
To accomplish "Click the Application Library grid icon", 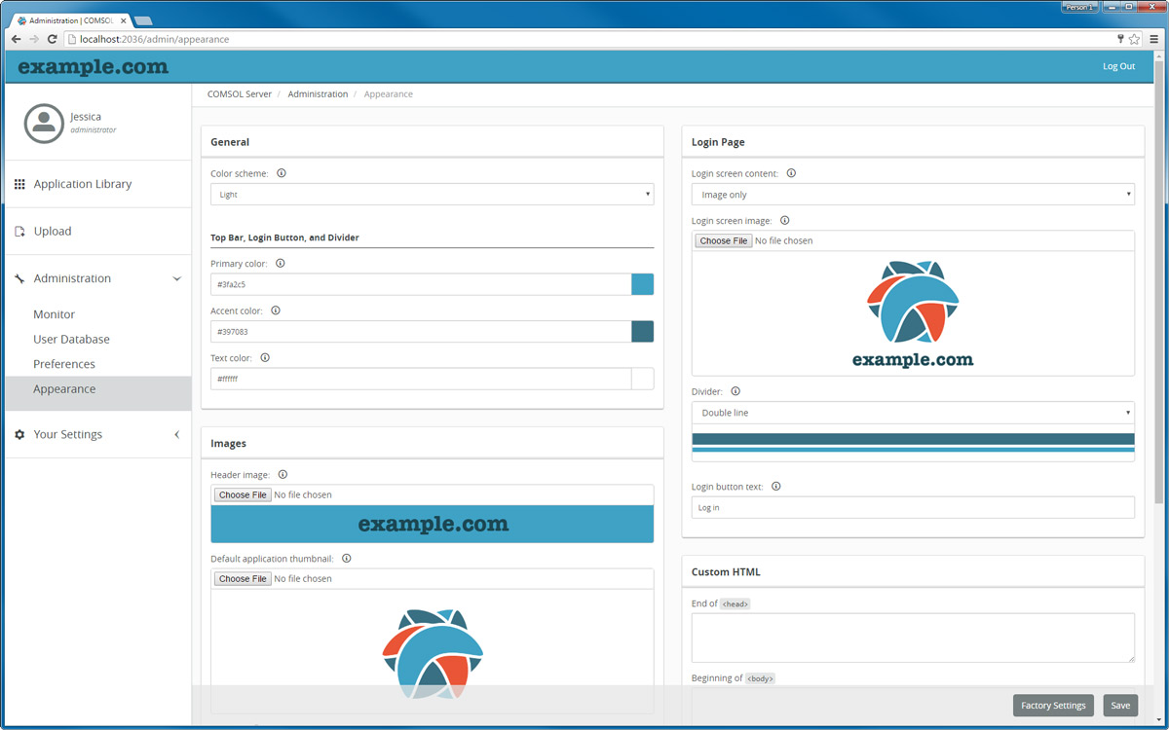I will 19,184.
